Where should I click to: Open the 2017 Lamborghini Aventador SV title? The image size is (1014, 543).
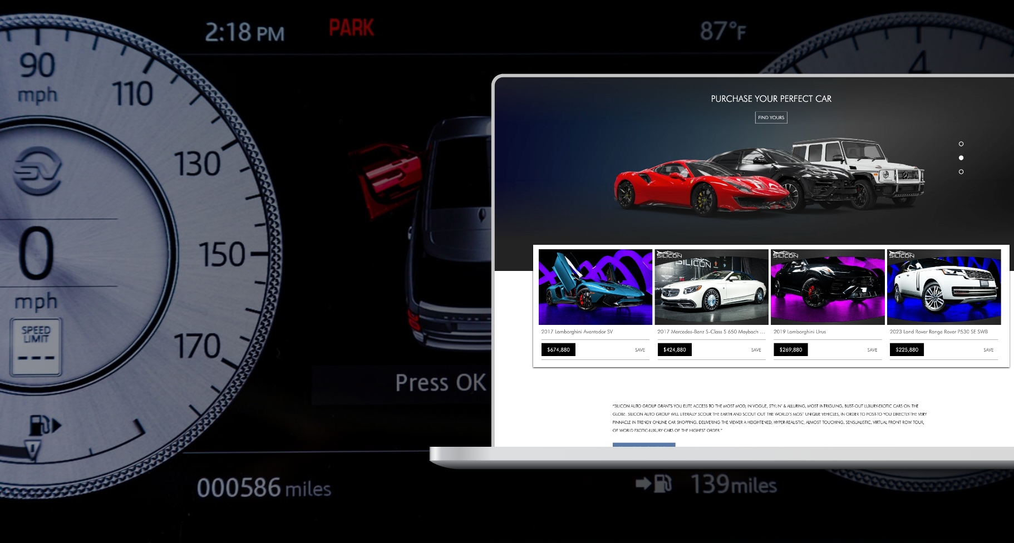coord(577,332)
